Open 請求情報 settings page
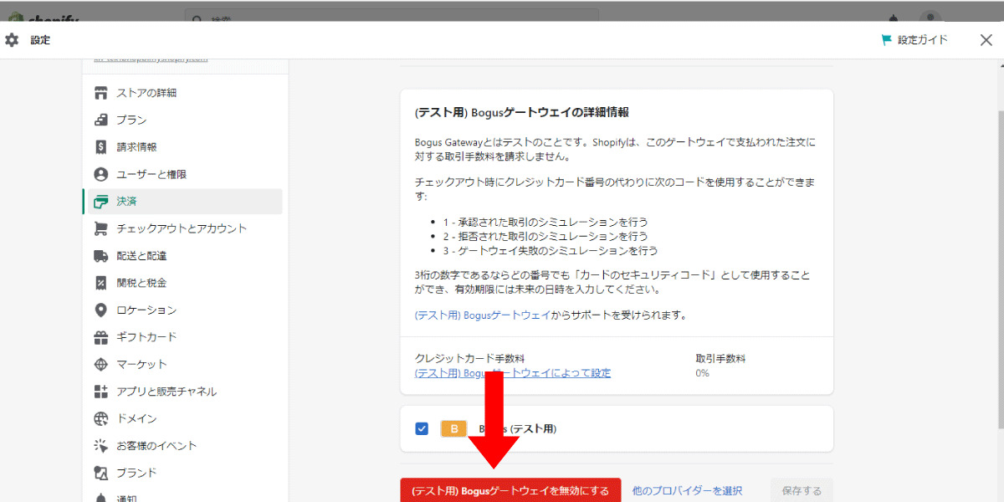Viewport: 1004px width, 502px height. (136, 147)
